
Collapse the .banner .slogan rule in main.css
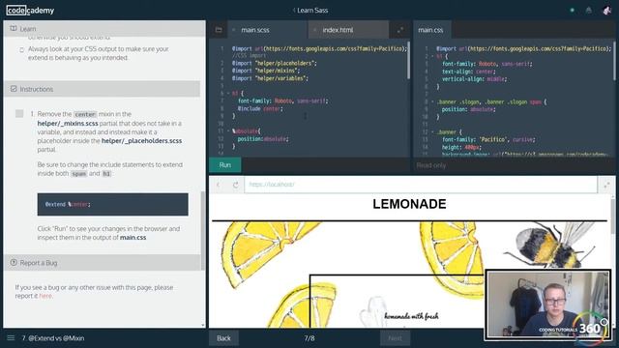coord(432,101)
